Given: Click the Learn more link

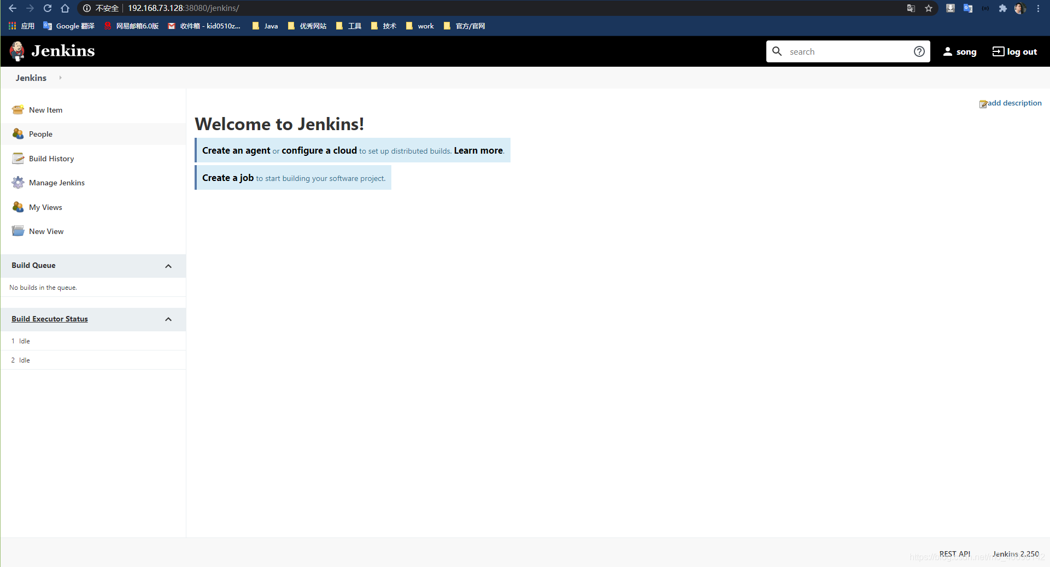Looking at the screenshot, I should [x=478, y=150].
